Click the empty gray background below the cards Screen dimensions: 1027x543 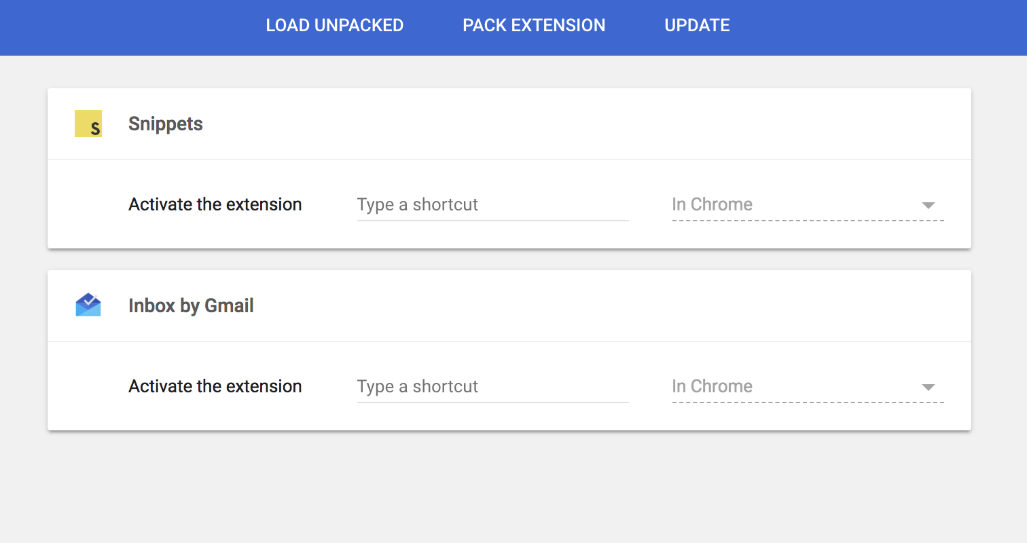click(x=509, y=489)
